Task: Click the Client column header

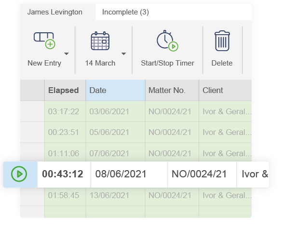Action: (225, 90)
